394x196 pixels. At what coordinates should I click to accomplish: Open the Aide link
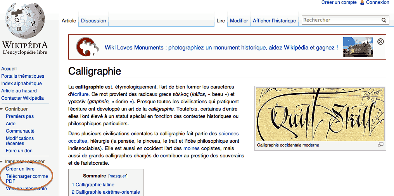point(10,124)
